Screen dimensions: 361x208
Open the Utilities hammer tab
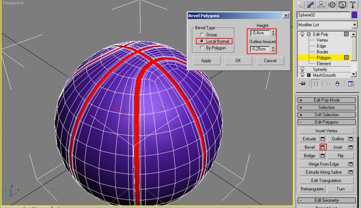point(353,5)
